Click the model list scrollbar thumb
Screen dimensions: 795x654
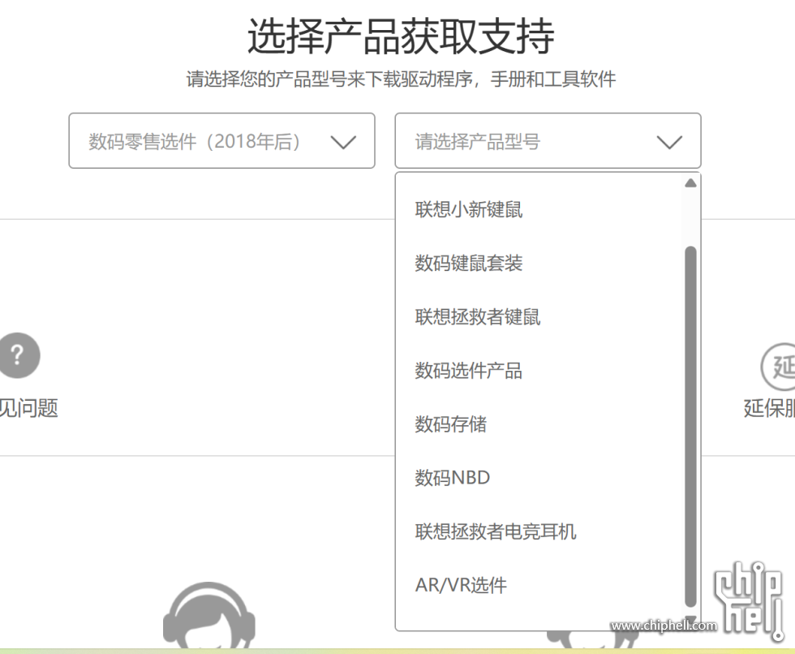690,426
